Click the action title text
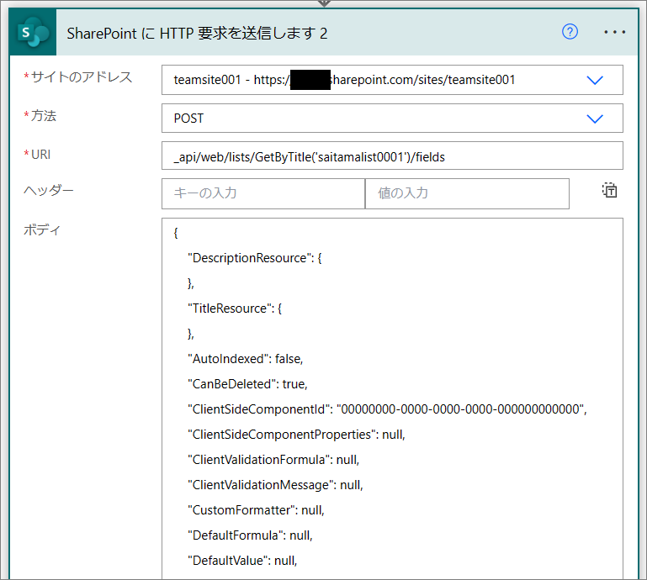 coord(197,34)
